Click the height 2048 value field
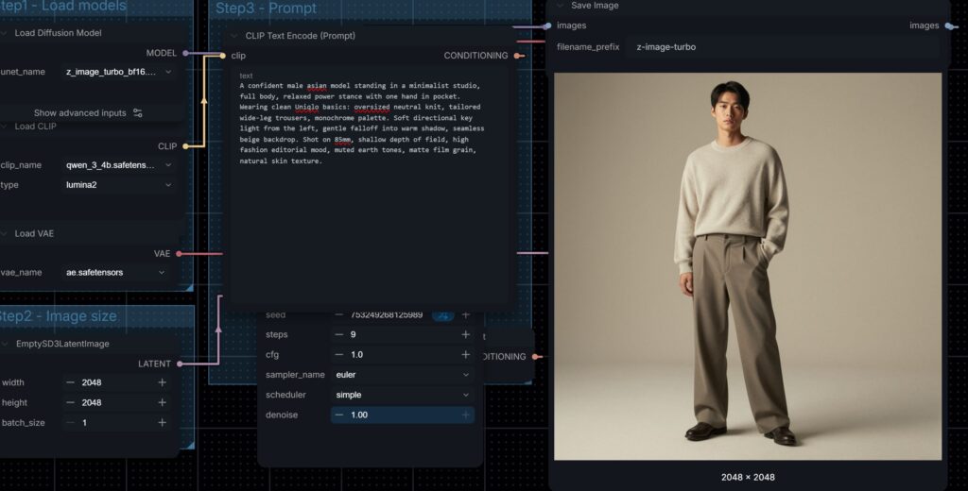 116,402
